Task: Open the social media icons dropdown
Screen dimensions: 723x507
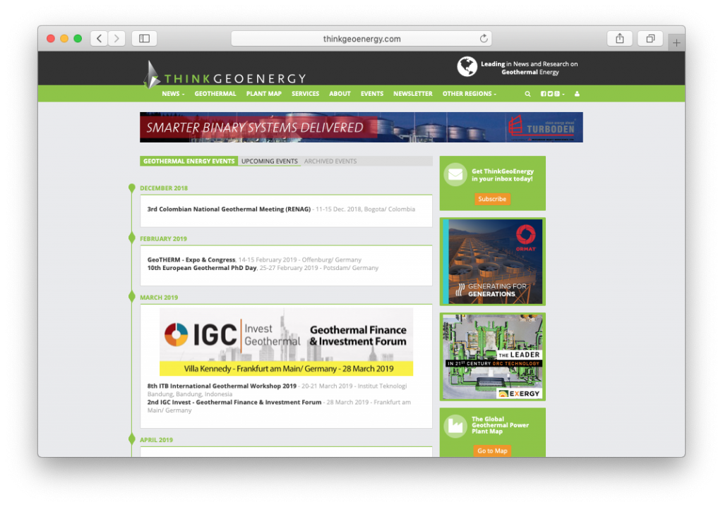Action: click(x=552, y=94)
